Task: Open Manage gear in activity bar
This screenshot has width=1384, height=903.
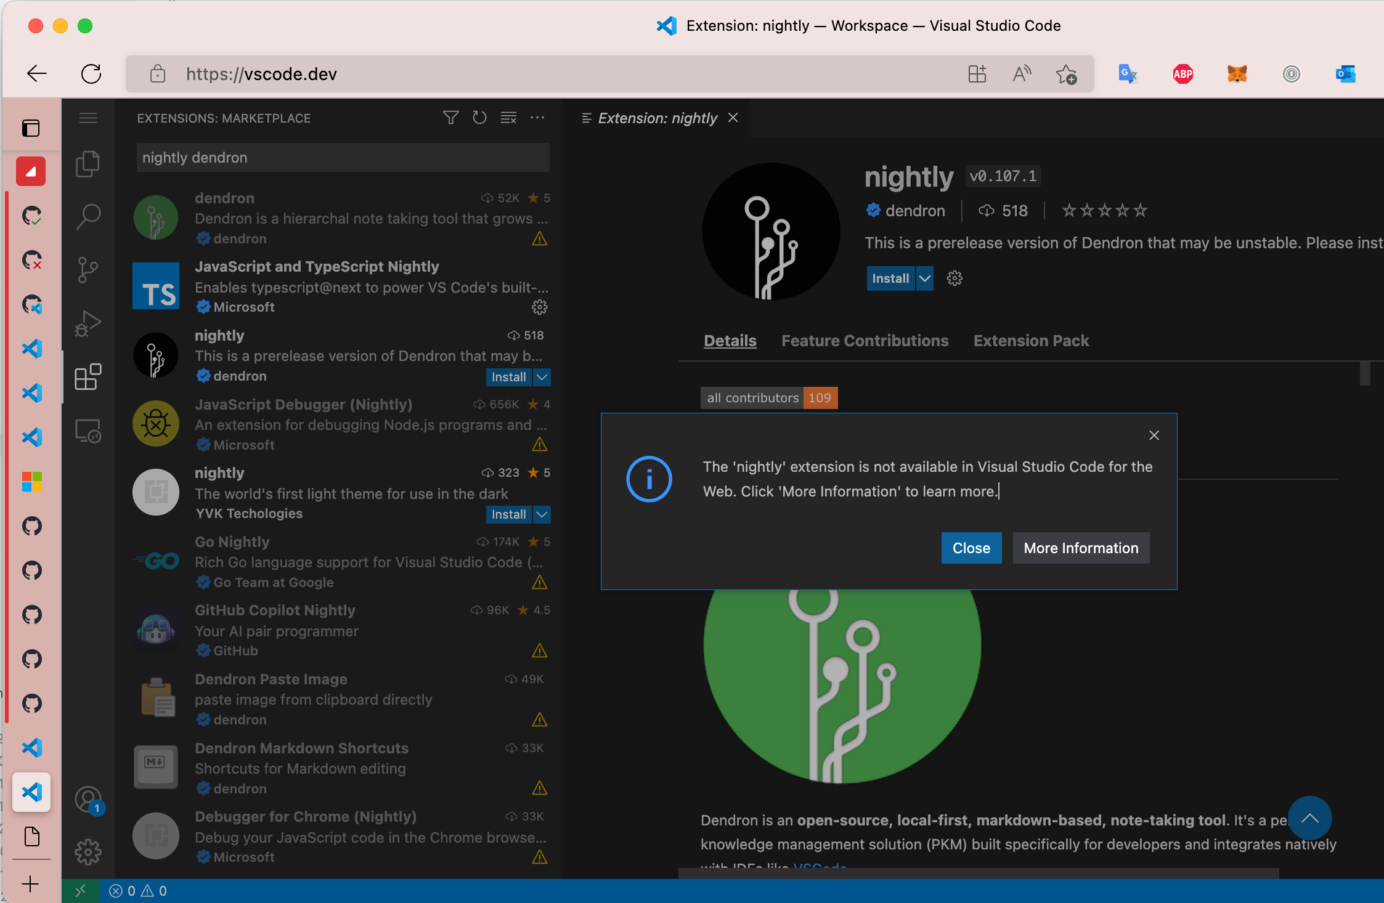Action: coord(88,852)
